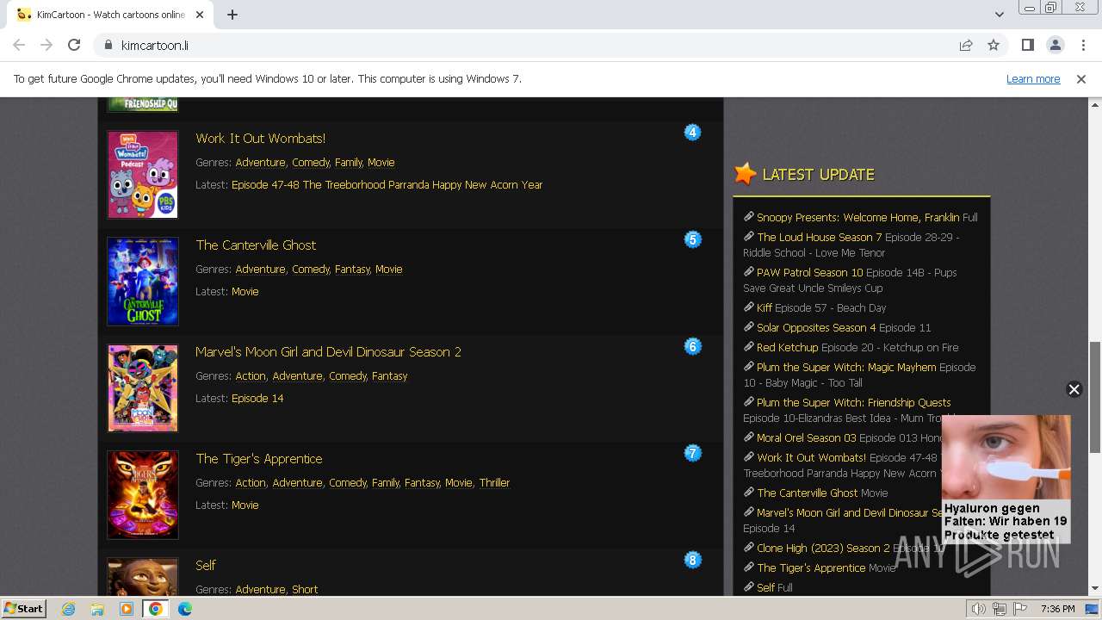
Task: Open tab search dropdown arrow
Action: 999,15
